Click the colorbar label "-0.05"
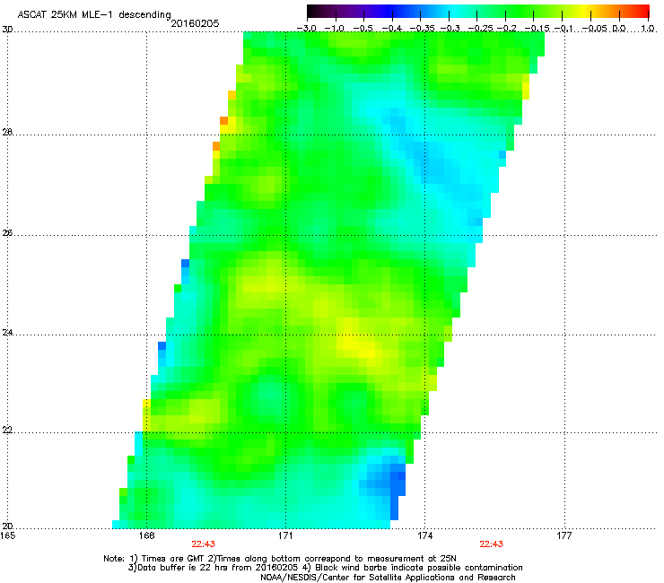This screenshot has width=664, height=583. pos(595,29)
